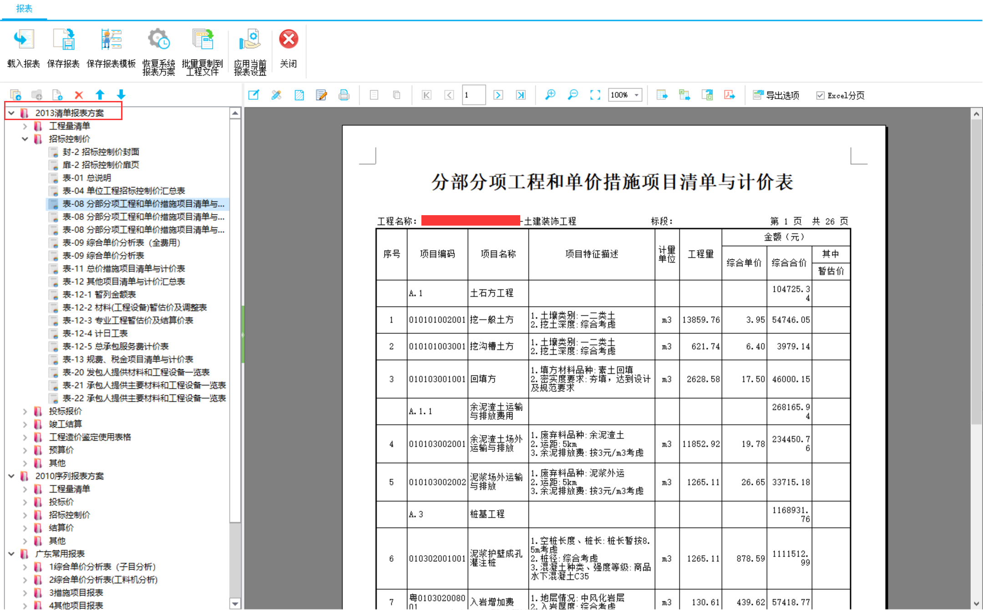Click the 导出选项 button

(x=776, y=95)
